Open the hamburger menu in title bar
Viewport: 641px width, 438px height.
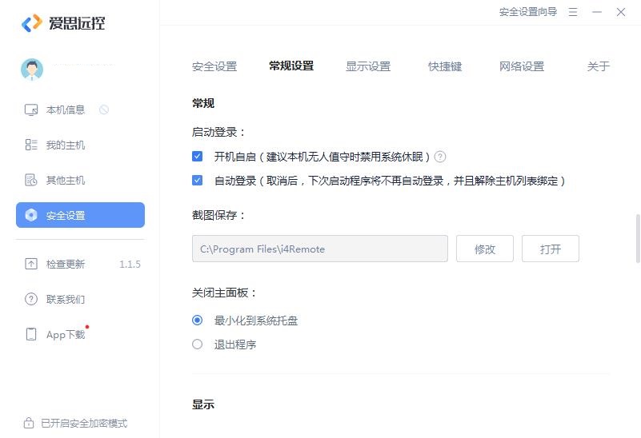pos(573,12)
